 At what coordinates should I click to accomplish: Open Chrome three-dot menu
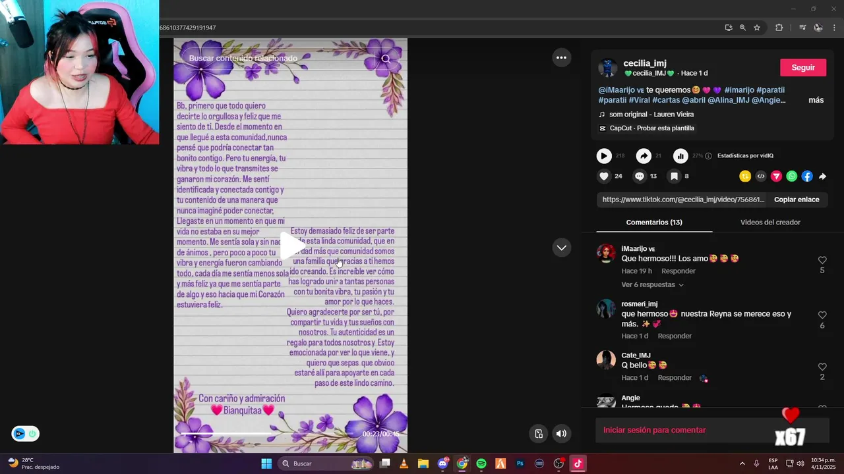coord(834,28)
